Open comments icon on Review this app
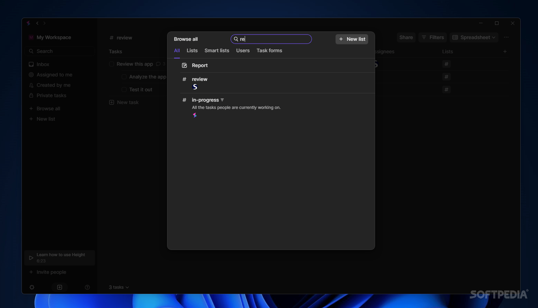538x308 pixels. (x=158, y=64)
